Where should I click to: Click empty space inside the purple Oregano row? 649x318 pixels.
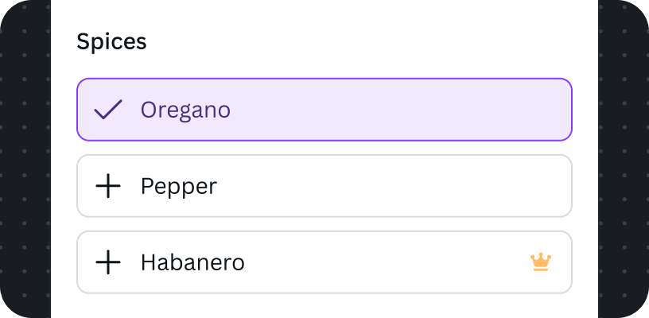click(393, 110)
